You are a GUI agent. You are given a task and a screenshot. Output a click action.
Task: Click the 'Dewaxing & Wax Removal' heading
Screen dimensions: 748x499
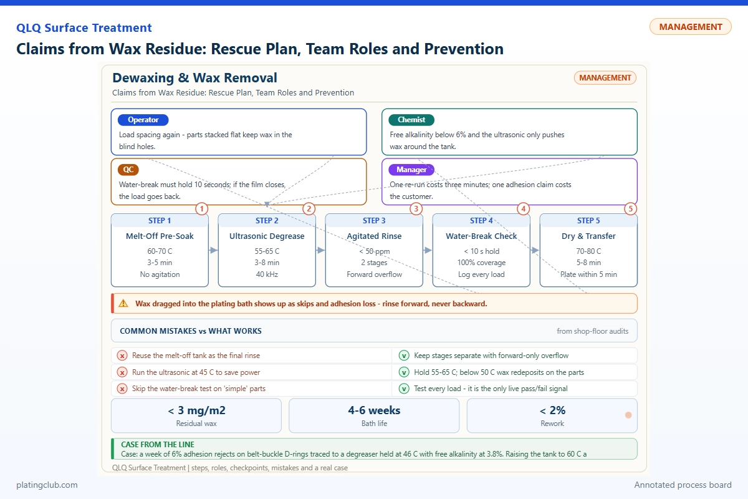pos(194,78)
